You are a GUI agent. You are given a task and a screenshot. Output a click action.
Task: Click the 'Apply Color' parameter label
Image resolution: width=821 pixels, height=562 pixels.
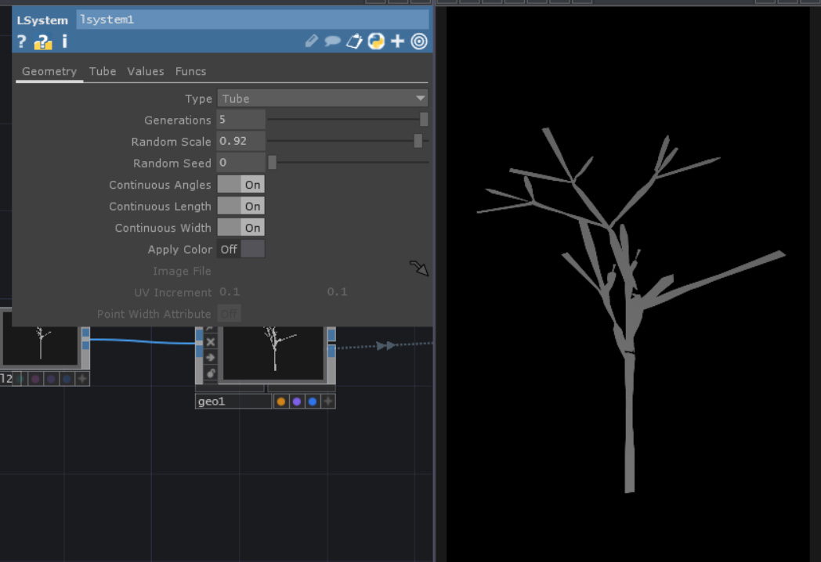pos(180,250)
